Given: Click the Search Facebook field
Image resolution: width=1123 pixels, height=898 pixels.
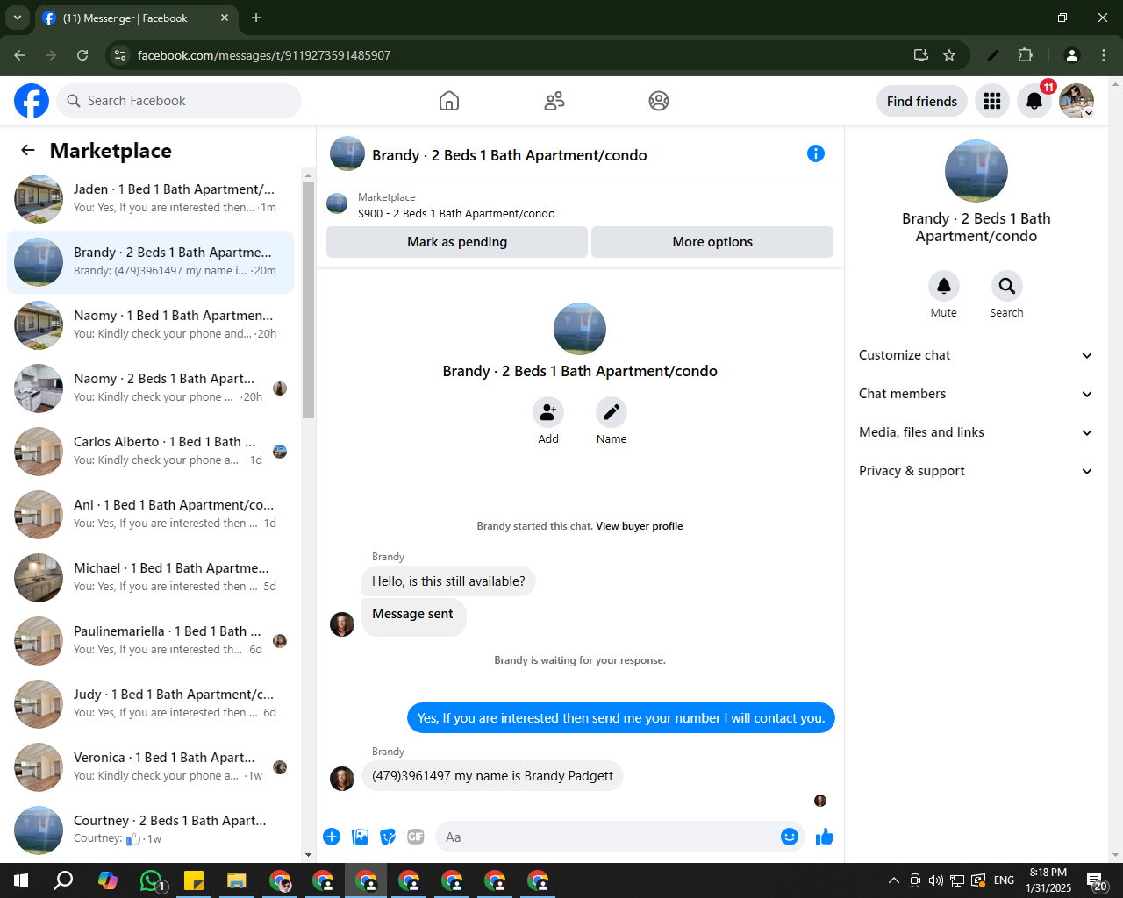Looking at the screenshot, I should pyautogui.click(x=179, y=101).
